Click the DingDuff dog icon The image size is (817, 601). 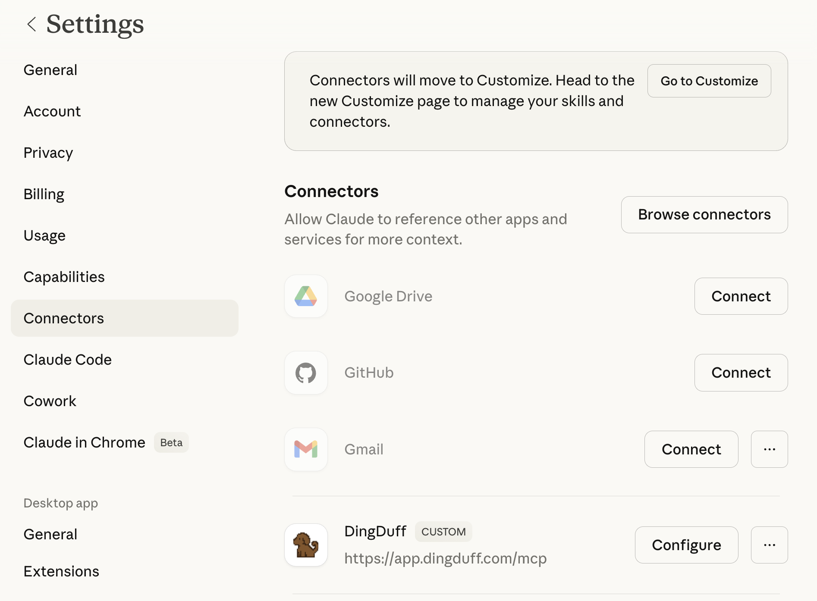[x=306, y=545]
